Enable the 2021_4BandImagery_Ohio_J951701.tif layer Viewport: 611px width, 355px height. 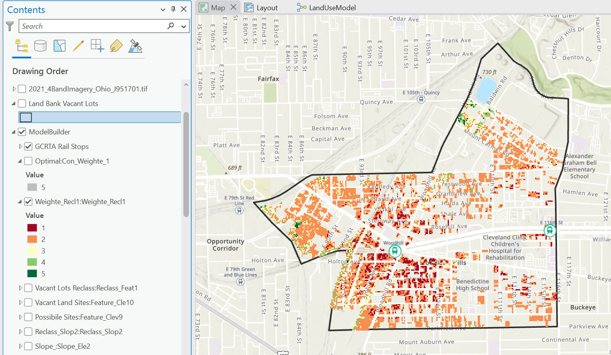point(22,89)
